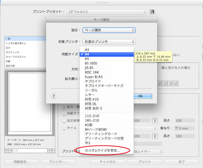This screenshot has width=203, height=168.
Task: Choose JIS B5 paper size
Action: [x=107, y=68]
